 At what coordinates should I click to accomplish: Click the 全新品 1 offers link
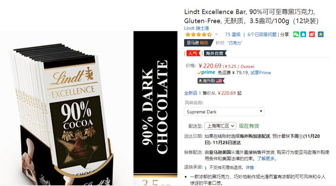click(192, 93)
